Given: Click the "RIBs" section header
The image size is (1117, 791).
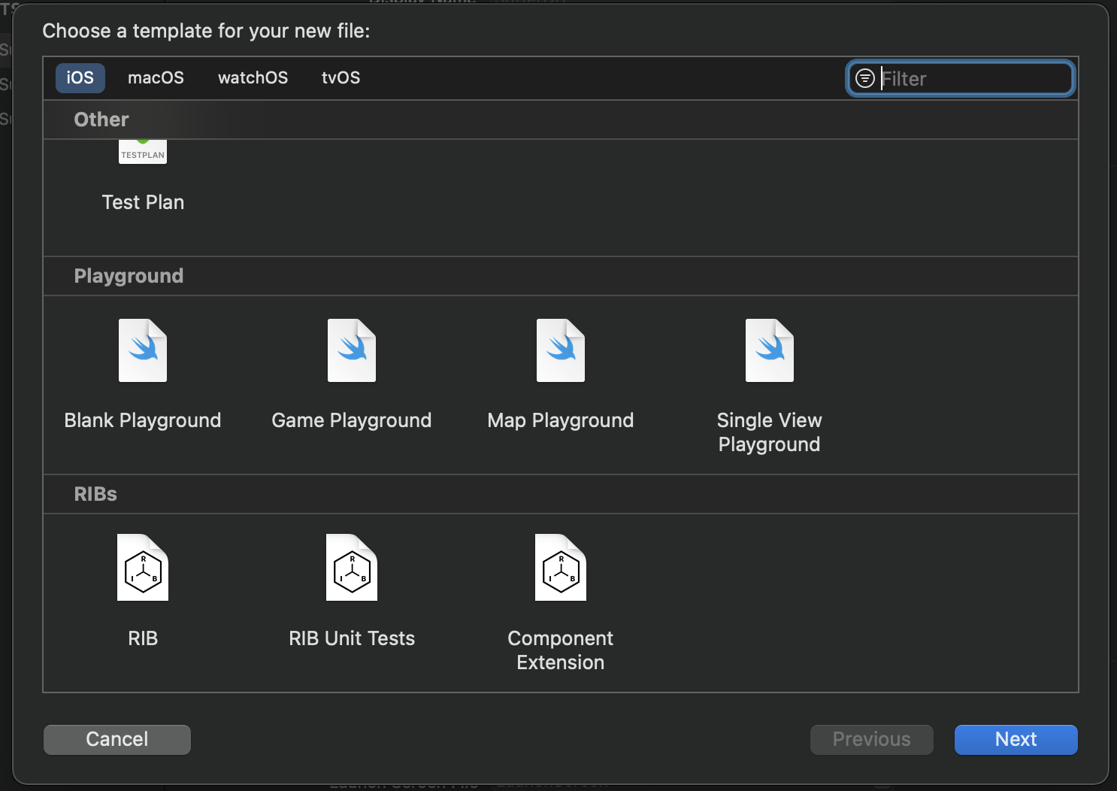Looking at the screenshot, I should coord(95,494).
